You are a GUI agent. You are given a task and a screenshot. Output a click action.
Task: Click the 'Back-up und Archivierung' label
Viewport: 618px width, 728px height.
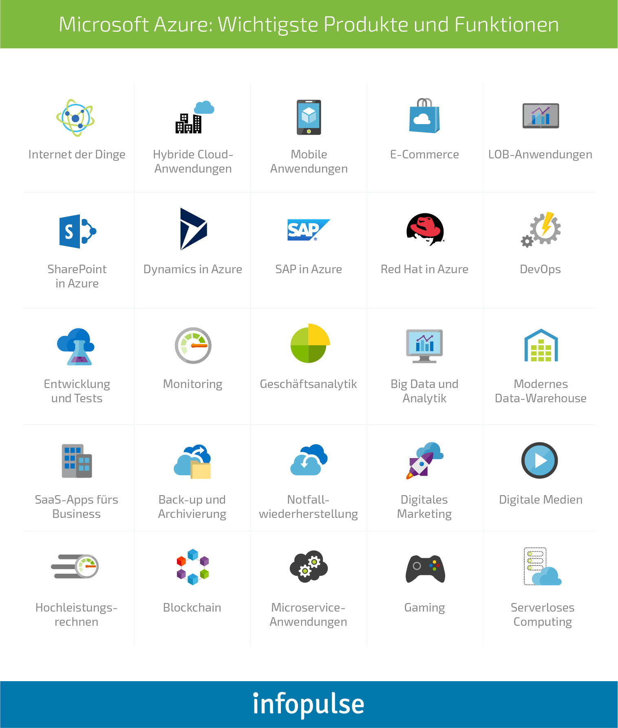coord(192,507)
